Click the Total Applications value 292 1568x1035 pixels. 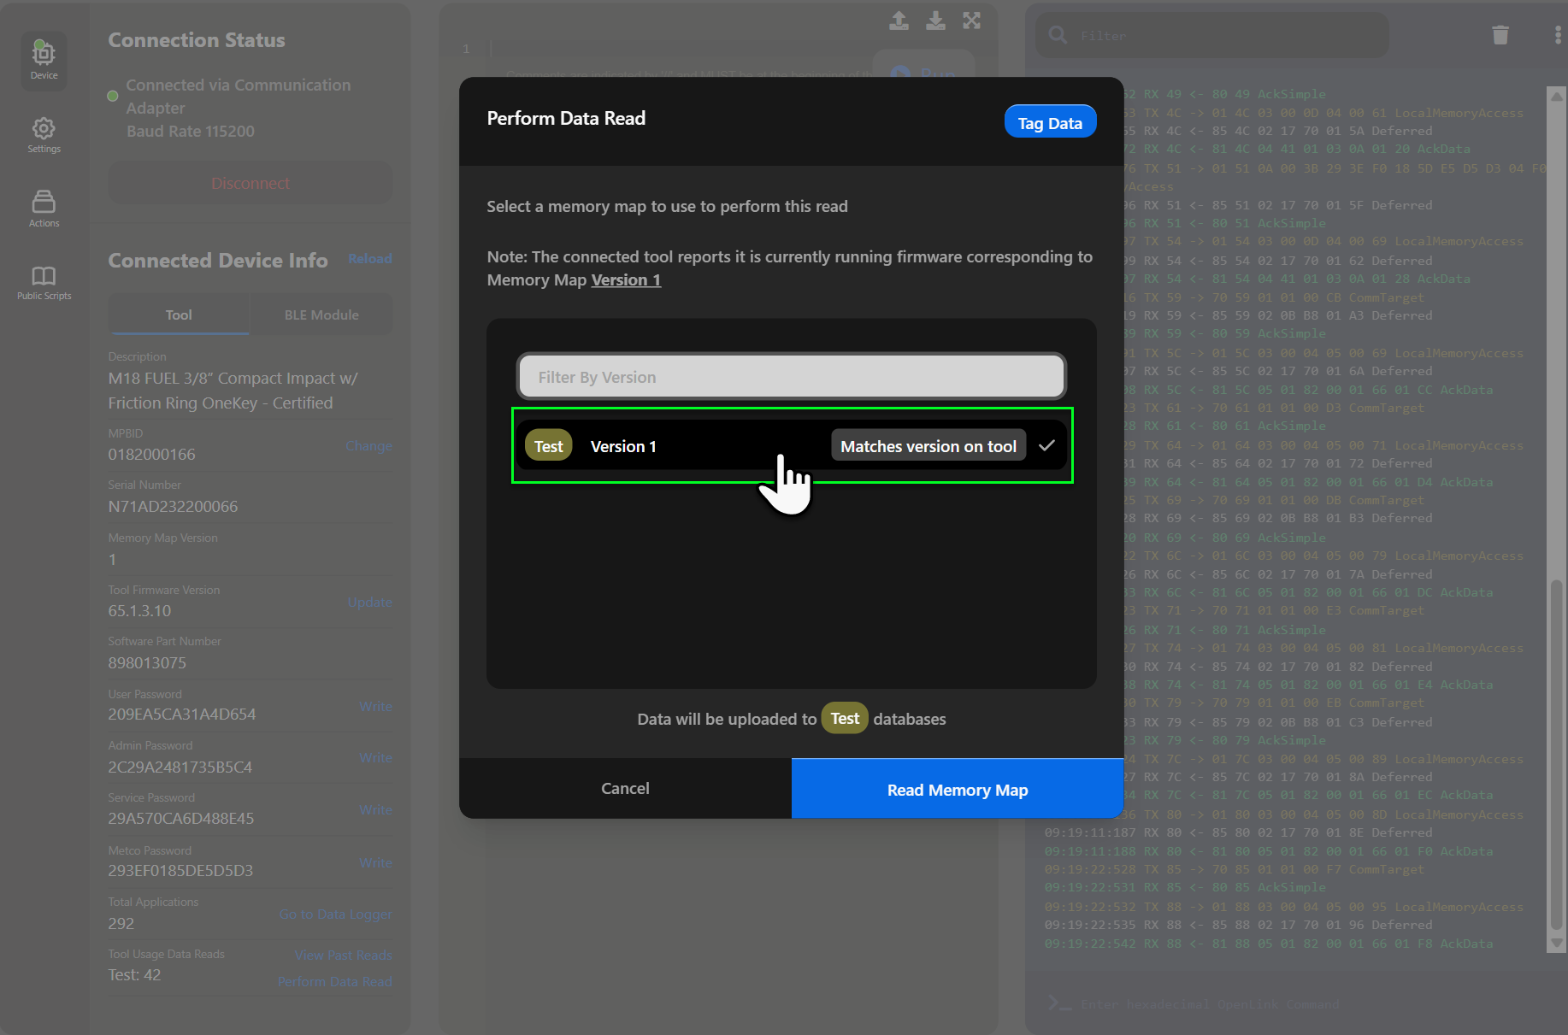click(121, 924)
